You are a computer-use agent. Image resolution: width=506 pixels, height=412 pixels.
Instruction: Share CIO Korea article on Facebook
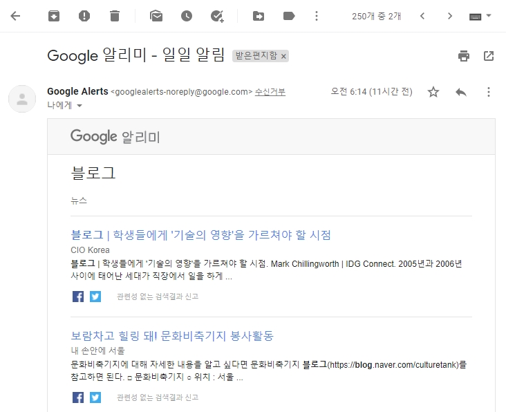[x=78, y=297]
